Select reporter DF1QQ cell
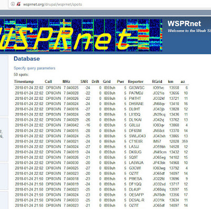Image resolution: width=211 pixels, height=209 pixels. point(135,184)
